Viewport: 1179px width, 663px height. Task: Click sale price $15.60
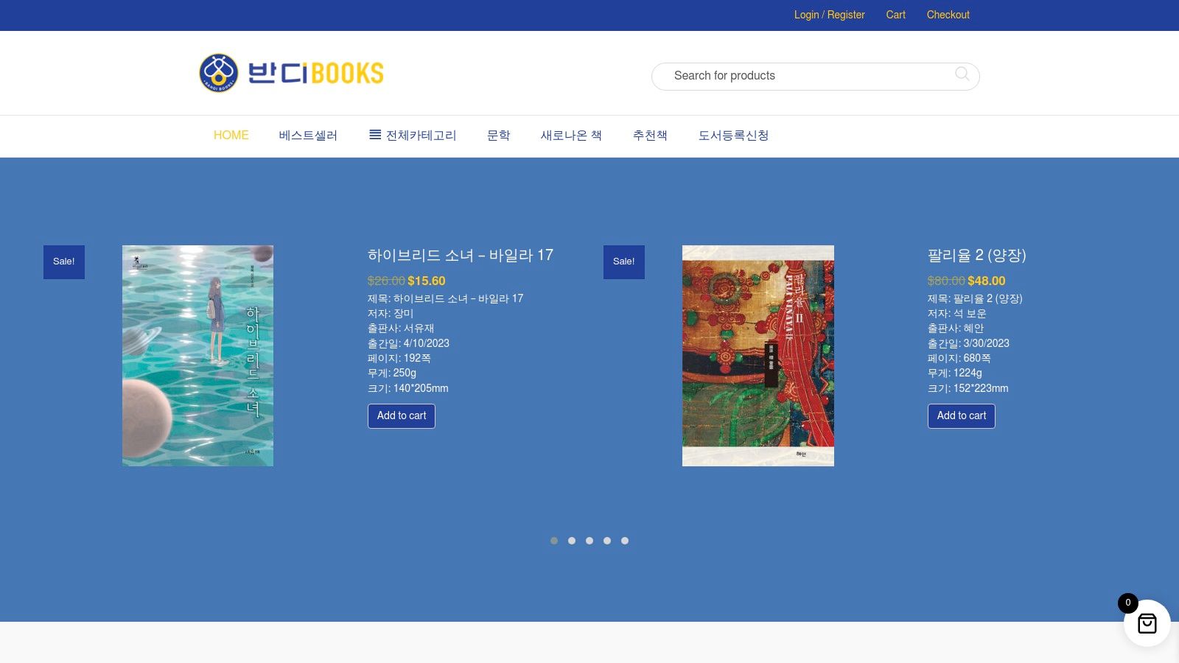click(x=427, y=281)
